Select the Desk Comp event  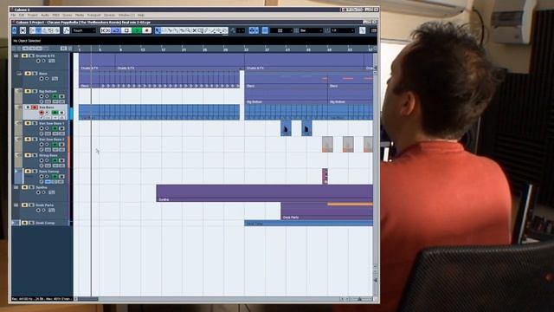tap(308, 224)
